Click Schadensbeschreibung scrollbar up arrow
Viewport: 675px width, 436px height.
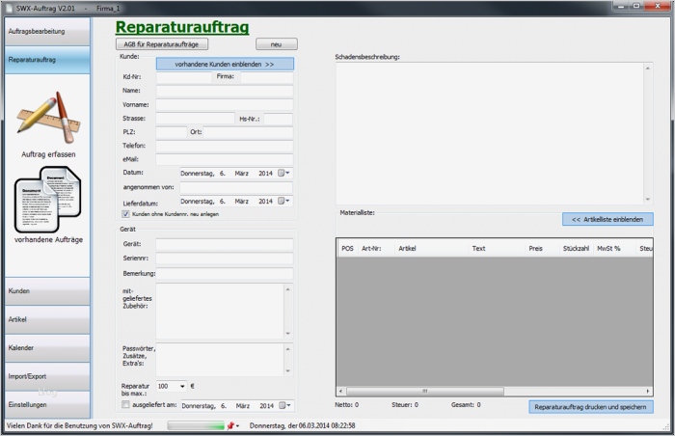click(648, 68)
